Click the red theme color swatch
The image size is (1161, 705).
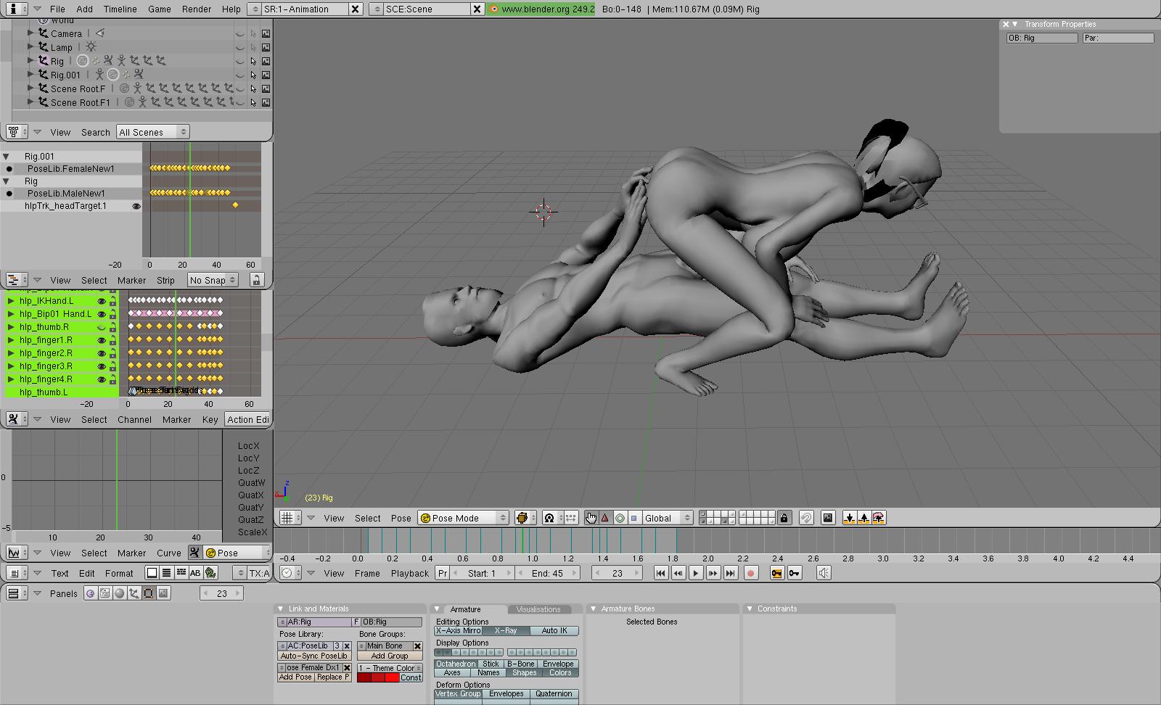click(378, 677)
